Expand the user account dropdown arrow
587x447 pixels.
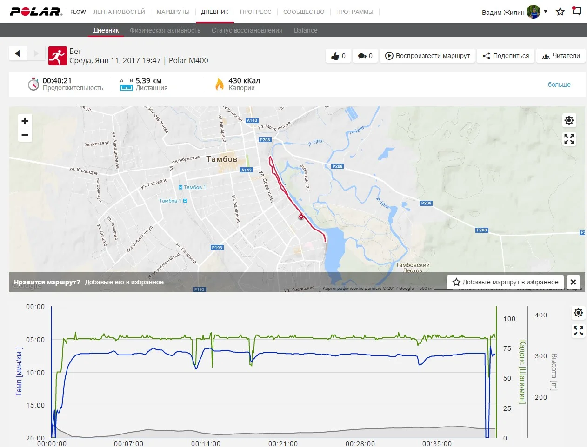point(546,12)
